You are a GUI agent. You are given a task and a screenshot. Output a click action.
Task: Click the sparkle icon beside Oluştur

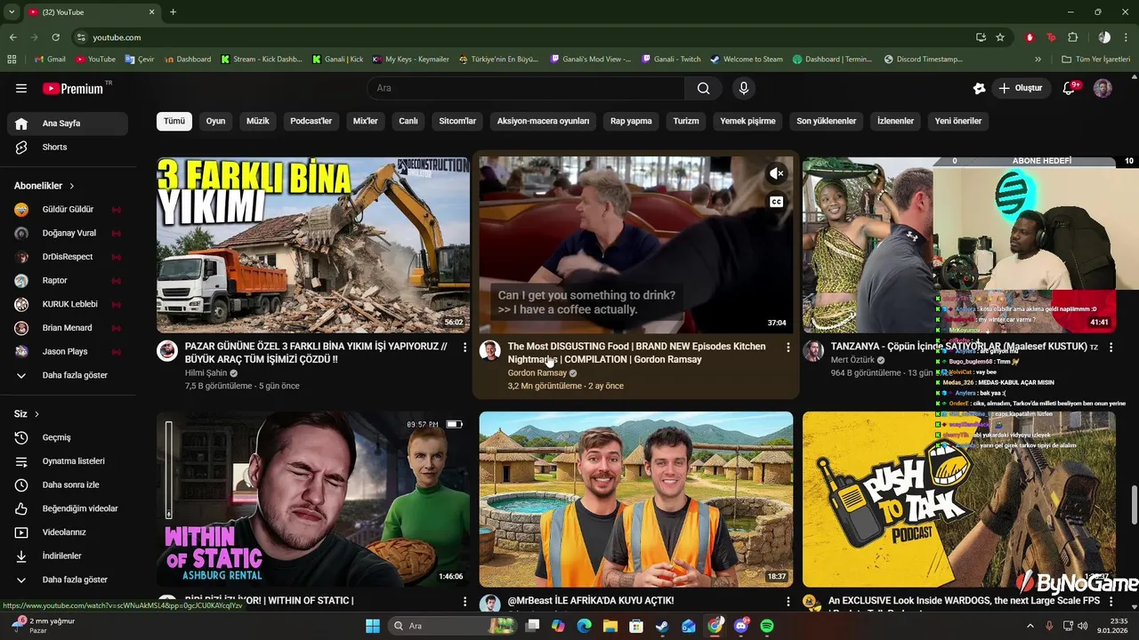tap(979, 88)
